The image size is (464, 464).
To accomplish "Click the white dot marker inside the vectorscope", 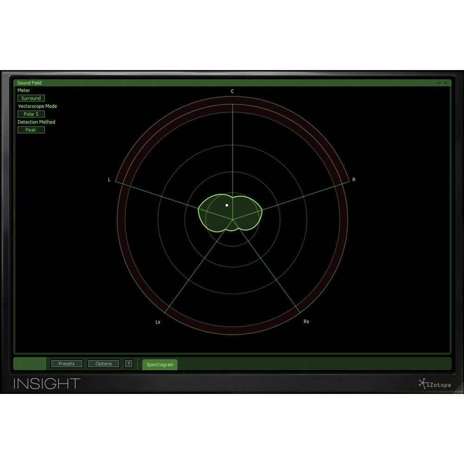I will [x=226, y=204].
